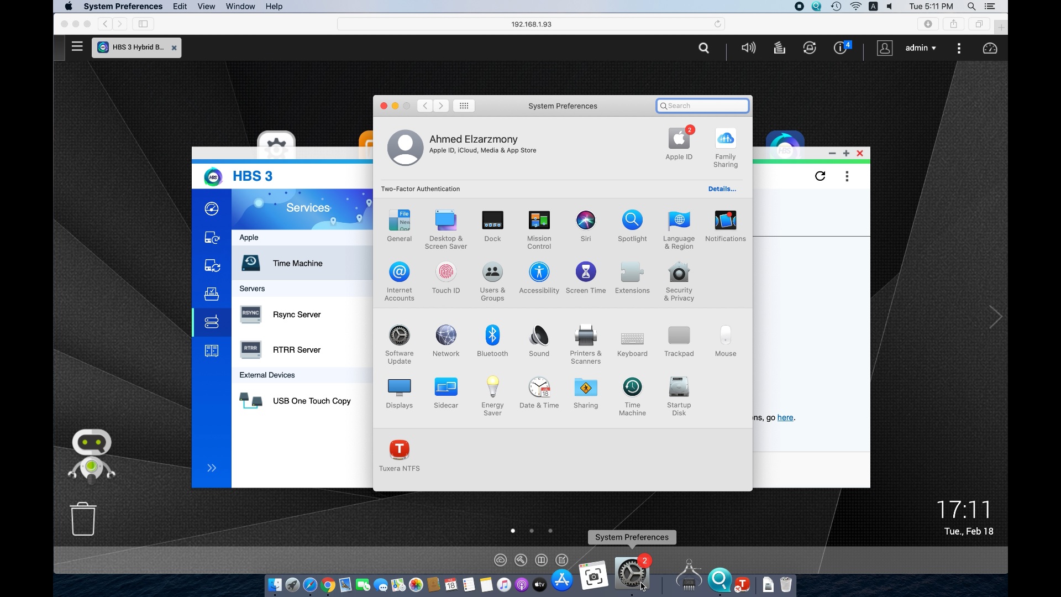This screenshot has width=1061, height=597.
Task: Open the HBS 3 Services sidebar icon
Action: point(211,322)
